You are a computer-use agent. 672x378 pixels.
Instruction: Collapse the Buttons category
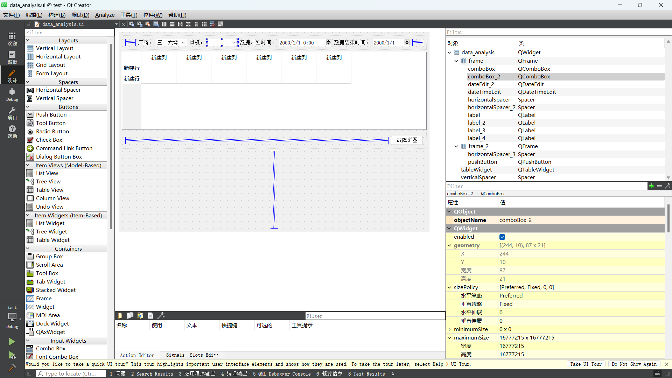[x=28, y=107]
